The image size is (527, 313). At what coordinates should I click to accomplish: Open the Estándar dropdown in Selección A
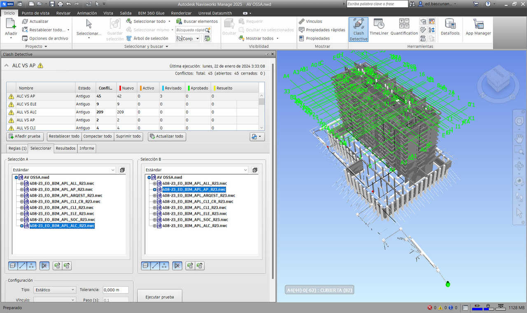pyautogui.click(x=64, y=170)
